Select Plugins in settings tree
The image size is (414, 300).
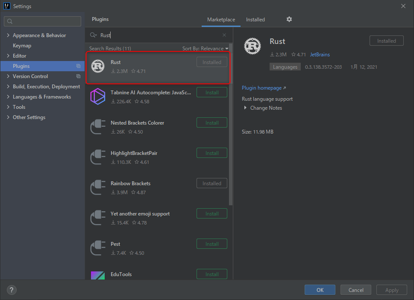tap(42, 66)
